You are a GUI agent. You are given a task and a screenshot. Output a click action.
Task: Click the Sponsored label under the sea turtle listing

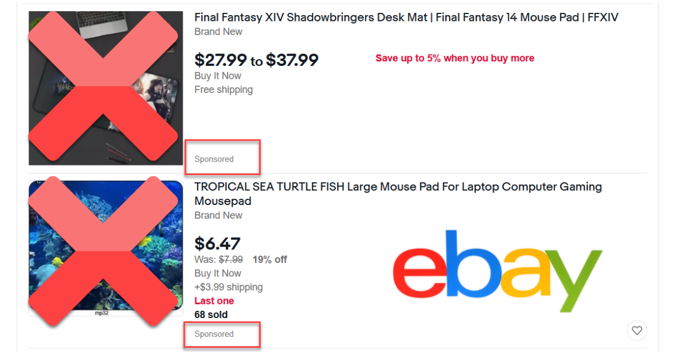click(214, 334)
